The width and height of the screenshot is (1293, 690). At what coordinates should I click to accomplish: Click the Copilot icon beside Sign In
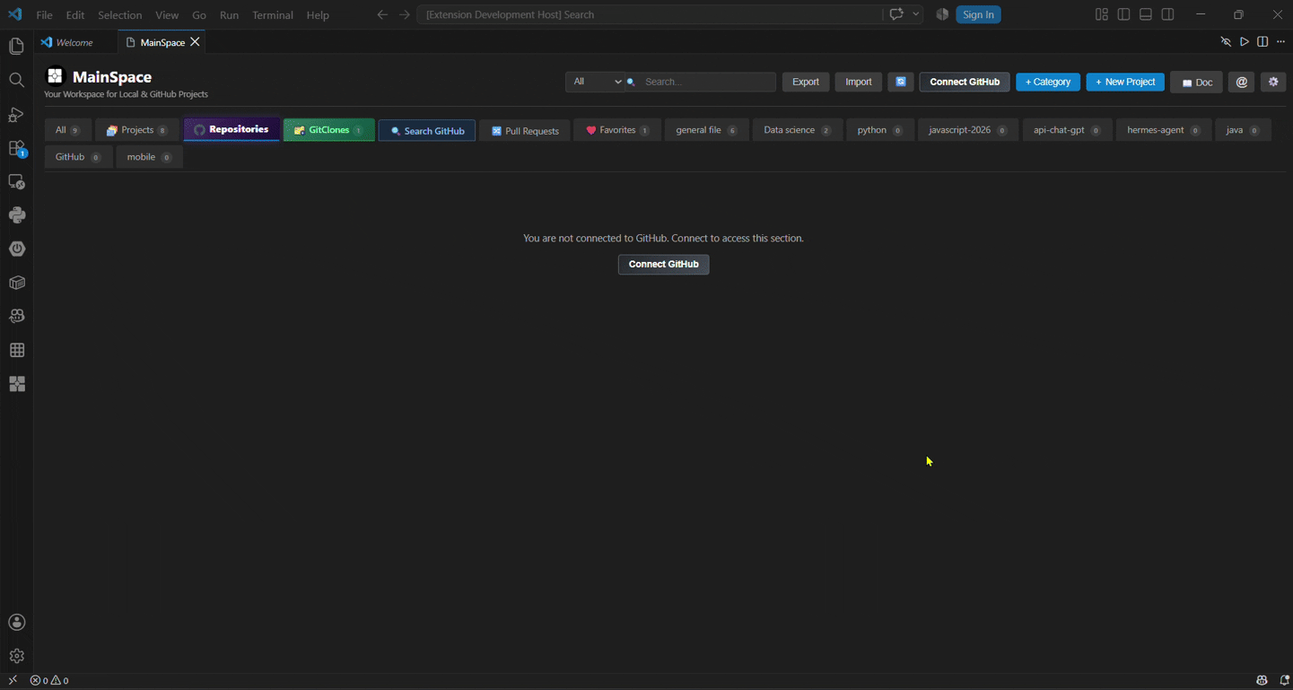click(942, 14)
